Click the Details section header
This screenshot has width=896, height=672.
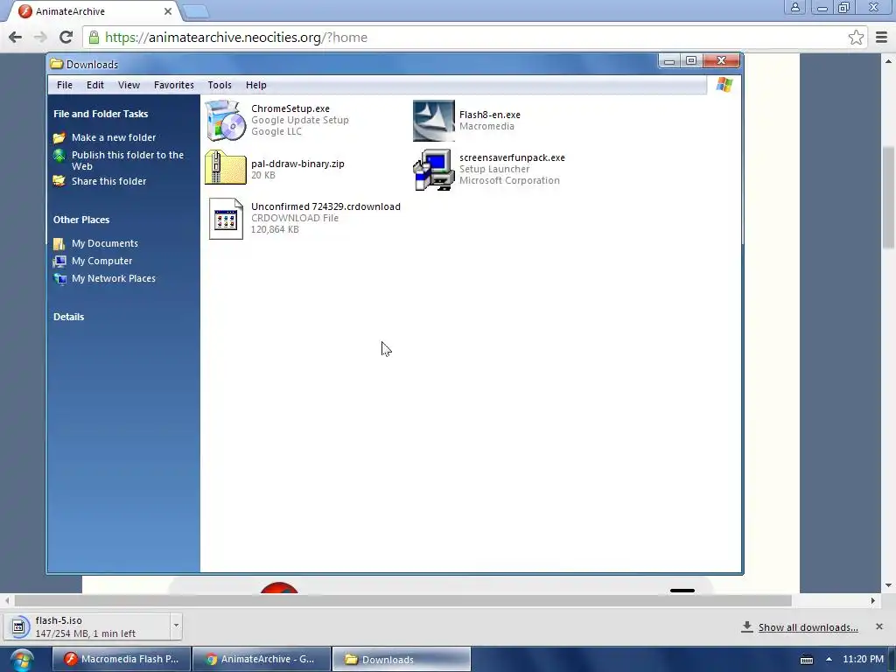click(68, 317)
